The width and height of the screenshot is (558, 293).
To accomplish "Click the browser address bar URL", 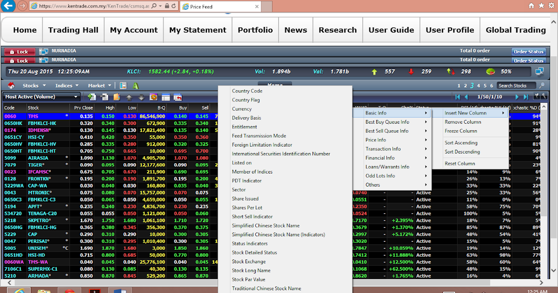I will pyautogui.click(x=94, y=7).
